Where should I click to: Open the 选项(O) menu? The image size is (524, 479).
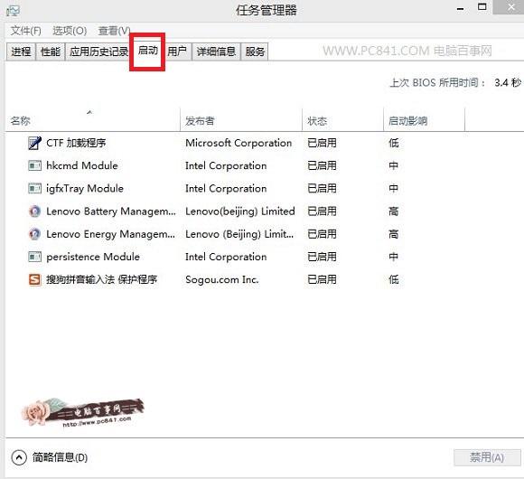point(70,31)
